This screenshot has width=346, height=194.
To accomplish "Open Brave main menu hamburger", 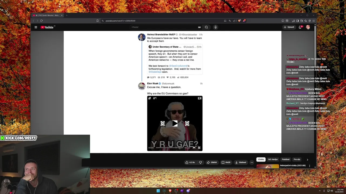I will point(314,21).
